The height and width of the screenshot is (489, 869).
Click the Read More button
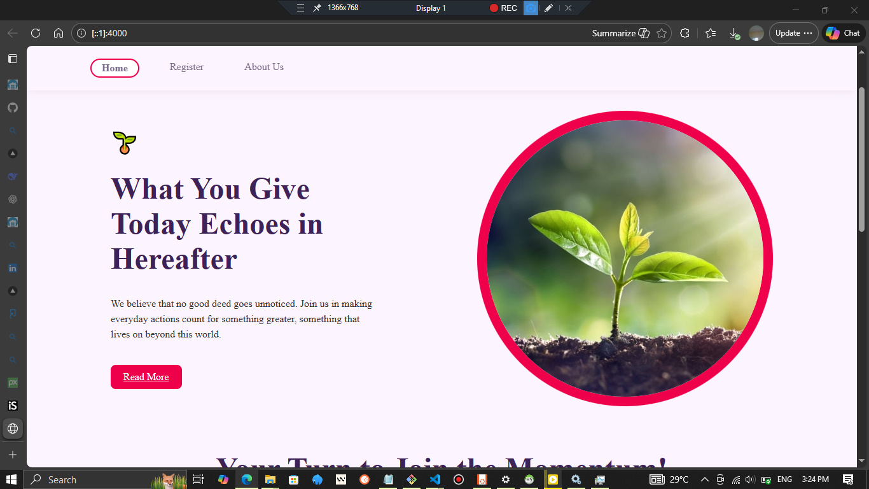(x=146, y=377)
